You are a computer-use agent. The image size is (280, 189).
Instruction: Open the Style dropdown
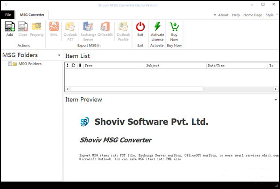point(270,15)
